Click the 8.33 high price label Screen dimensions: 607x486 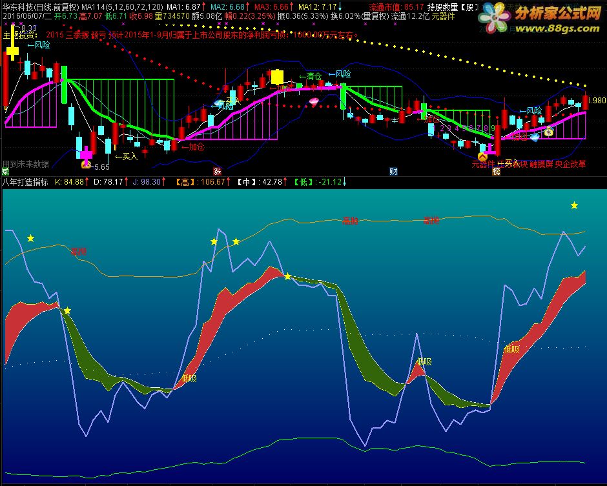[28, 28]
